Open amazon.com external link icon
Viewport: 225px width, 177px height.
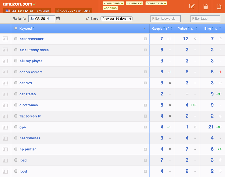(34, 4)
